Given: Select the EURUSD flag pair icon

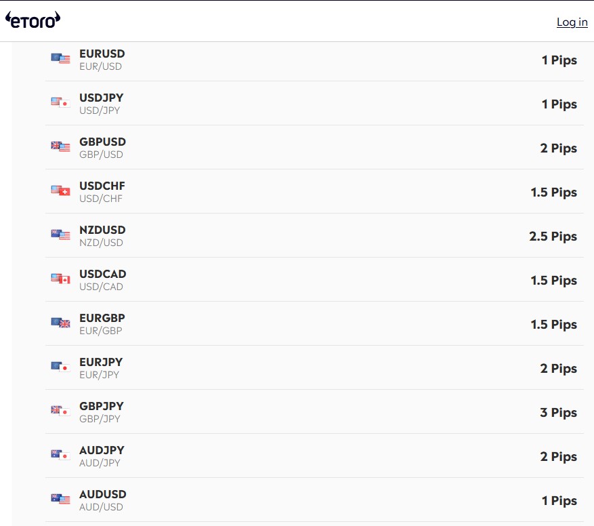Looking at the screenshot, I should [60, 58].
